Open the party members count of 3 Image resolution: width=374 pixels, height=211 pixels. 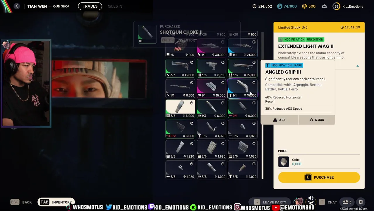click(347, 202)
